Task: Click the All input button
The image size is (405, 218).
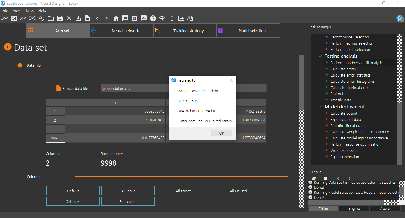Action: [128, 191]
